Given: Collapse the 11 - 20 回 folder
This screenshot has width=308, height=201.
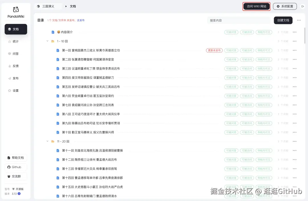Looking at the screenshot, I should (47, 141).
